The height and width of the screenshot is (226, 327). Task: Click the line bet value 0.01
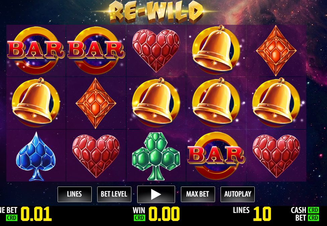click(x=36, y=214)
